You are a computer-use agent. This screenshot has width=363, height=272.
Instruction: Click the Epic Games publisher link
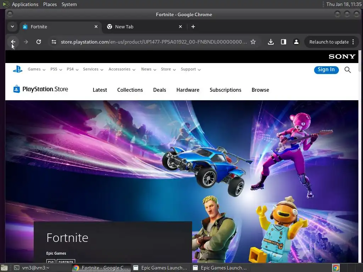click(56, 253)
